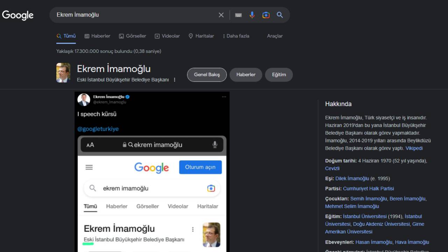Start voice search with the microphone icon
Image resolution: width=448 pixels, height=252 pixels.
[252, 15]
